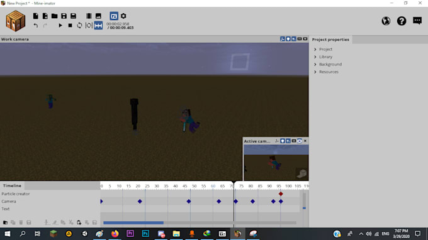The height and width of the screenshot is (240, 428).
Task: Select Camera keyframe near frame 21
Action: click(140, 201)
